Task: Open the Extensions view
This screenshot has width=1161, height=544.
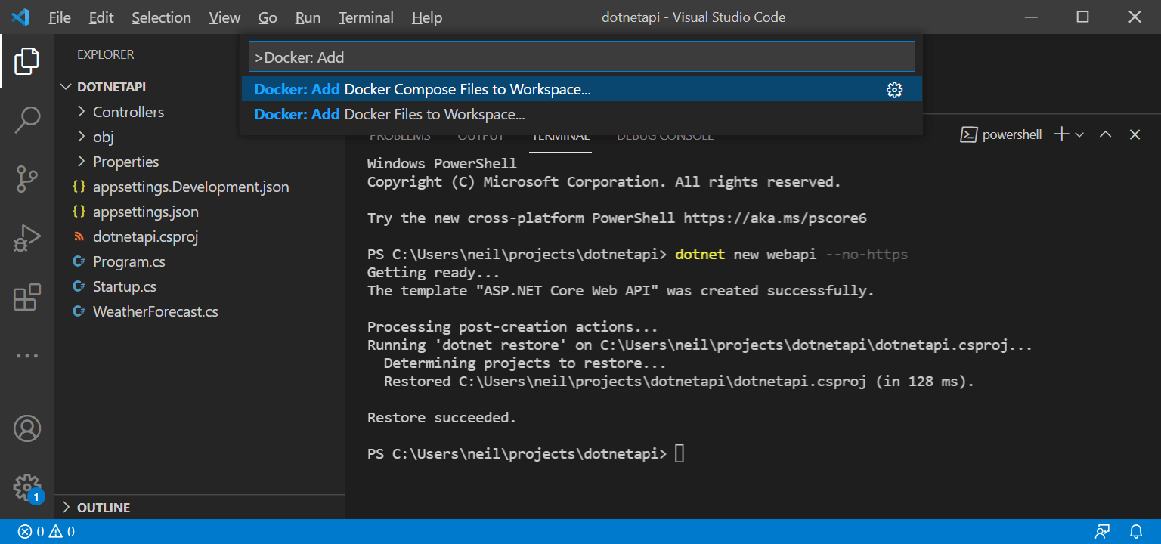Action: tap(27, 298)
